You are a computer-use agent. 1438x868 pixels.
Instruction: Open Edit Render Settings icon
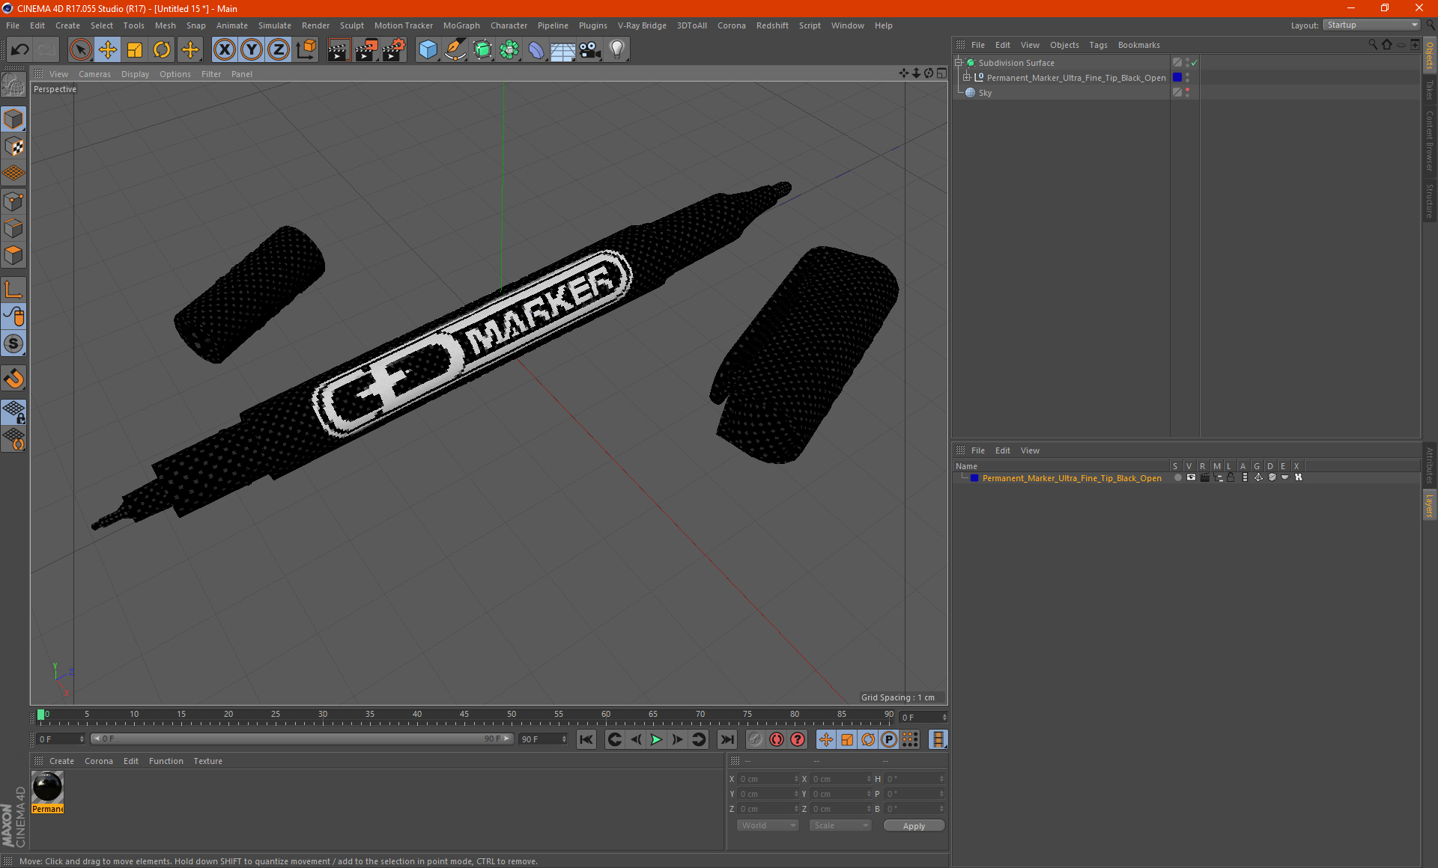coord(394,50)
